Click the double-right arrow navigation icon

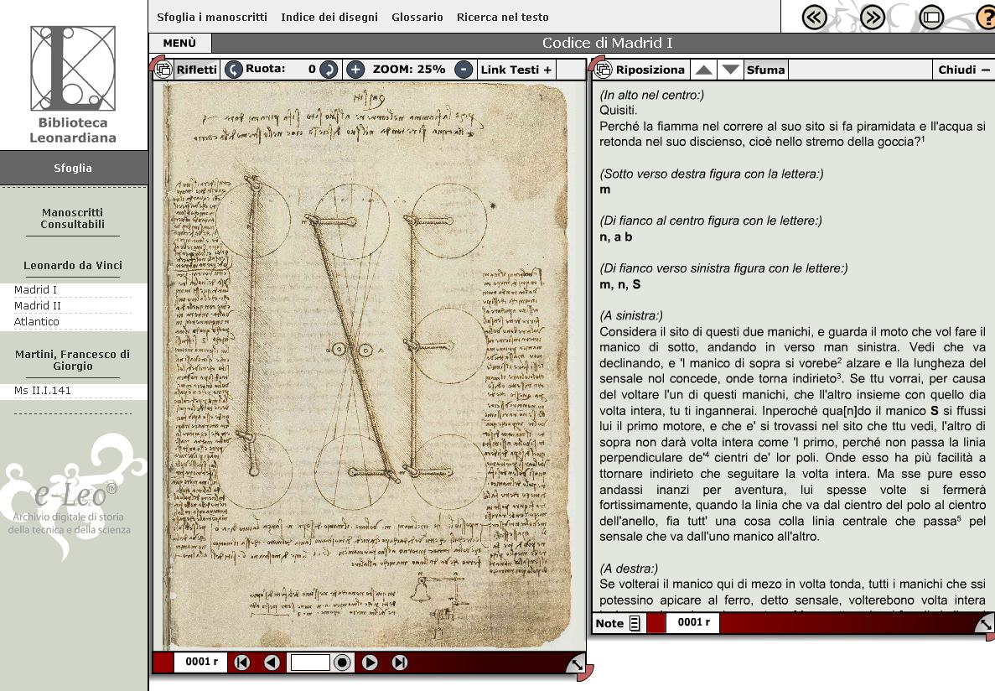(873, 18)
